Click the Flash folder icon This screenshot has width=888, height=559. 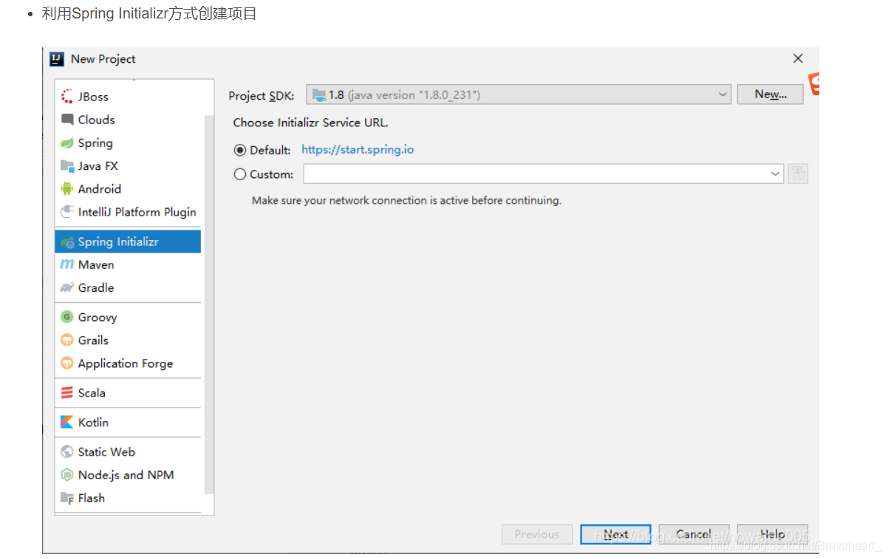click(67, 498)
